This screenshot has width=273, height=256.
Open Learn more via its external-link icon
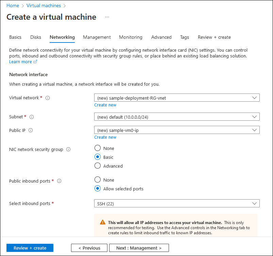[x=35, y=62]
